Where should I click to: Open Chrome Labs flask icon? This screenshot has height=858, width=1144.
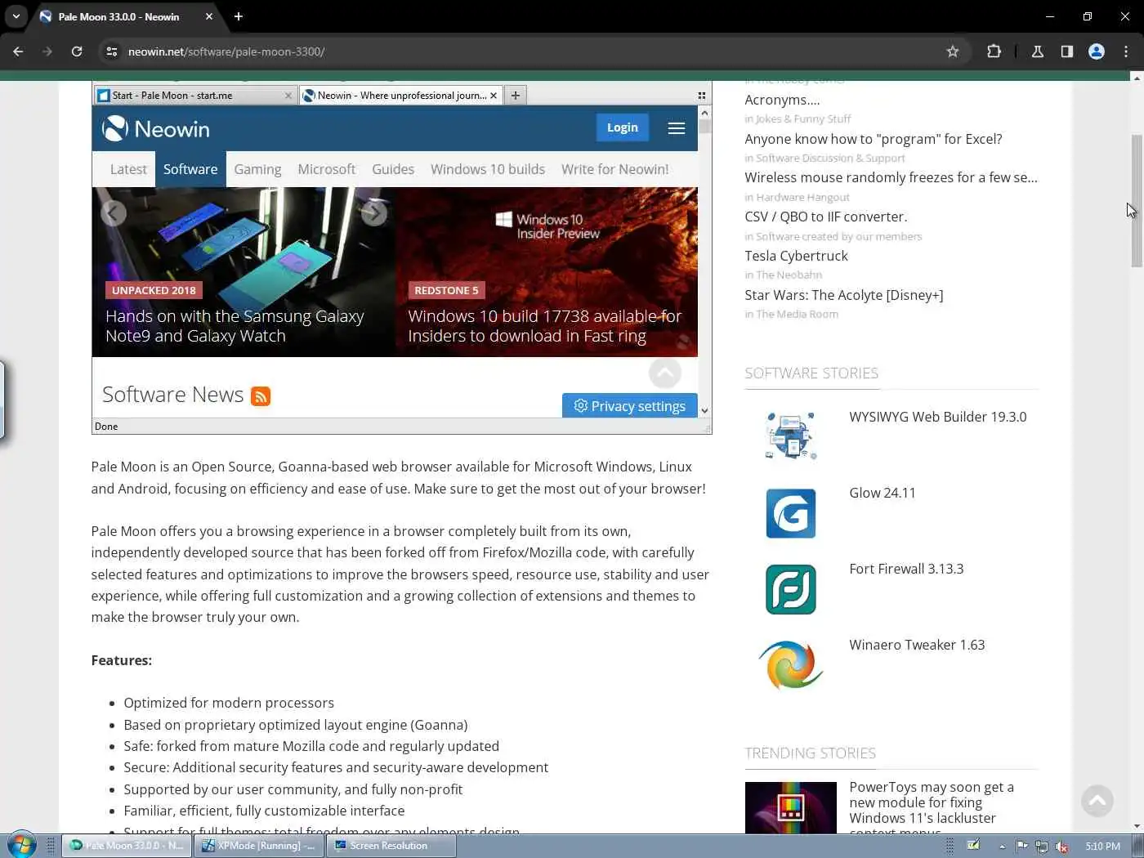pos(1037,51)
